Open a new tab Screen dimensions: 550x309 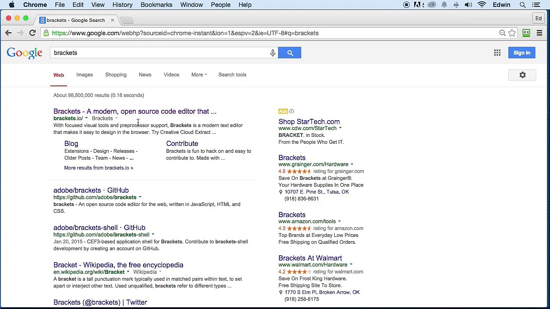(127, 20)
